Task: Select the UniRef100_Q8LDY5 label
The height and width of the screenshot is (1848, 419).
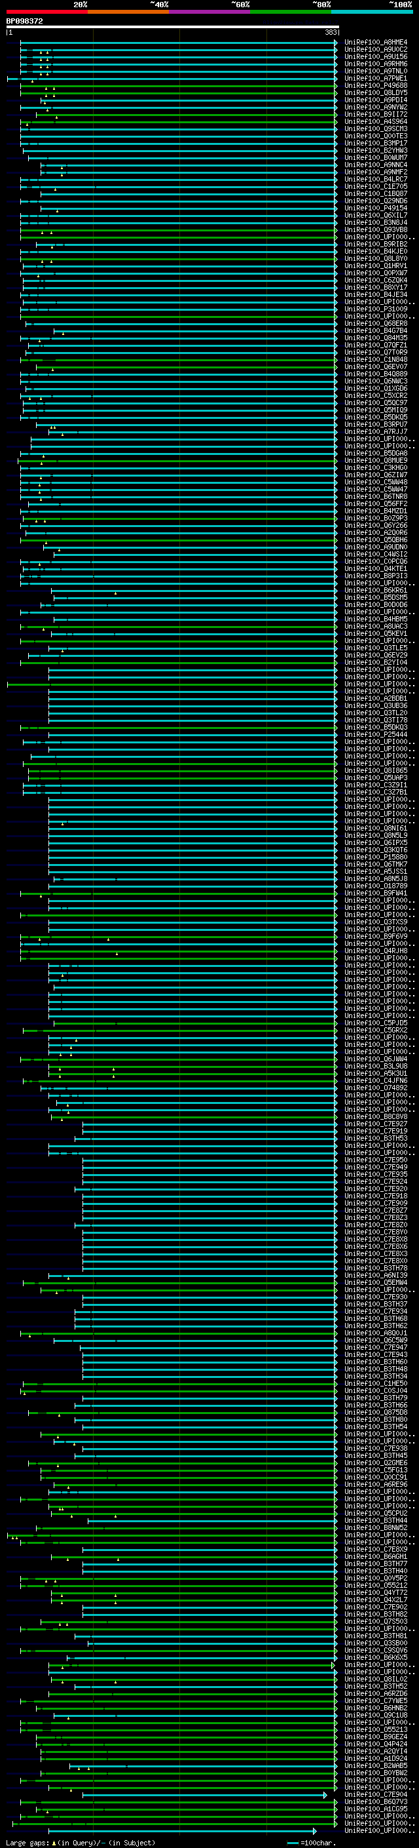Action: click(376, 92)
